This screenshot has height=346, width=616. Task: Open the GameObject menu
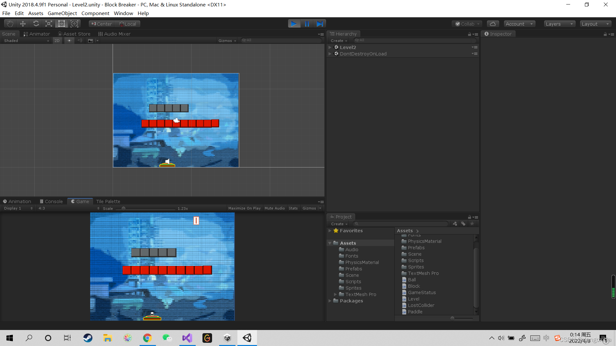tap(62, 13)
